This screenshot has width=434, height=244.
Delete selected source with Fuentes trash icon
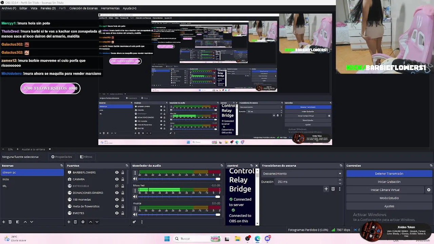75,222
